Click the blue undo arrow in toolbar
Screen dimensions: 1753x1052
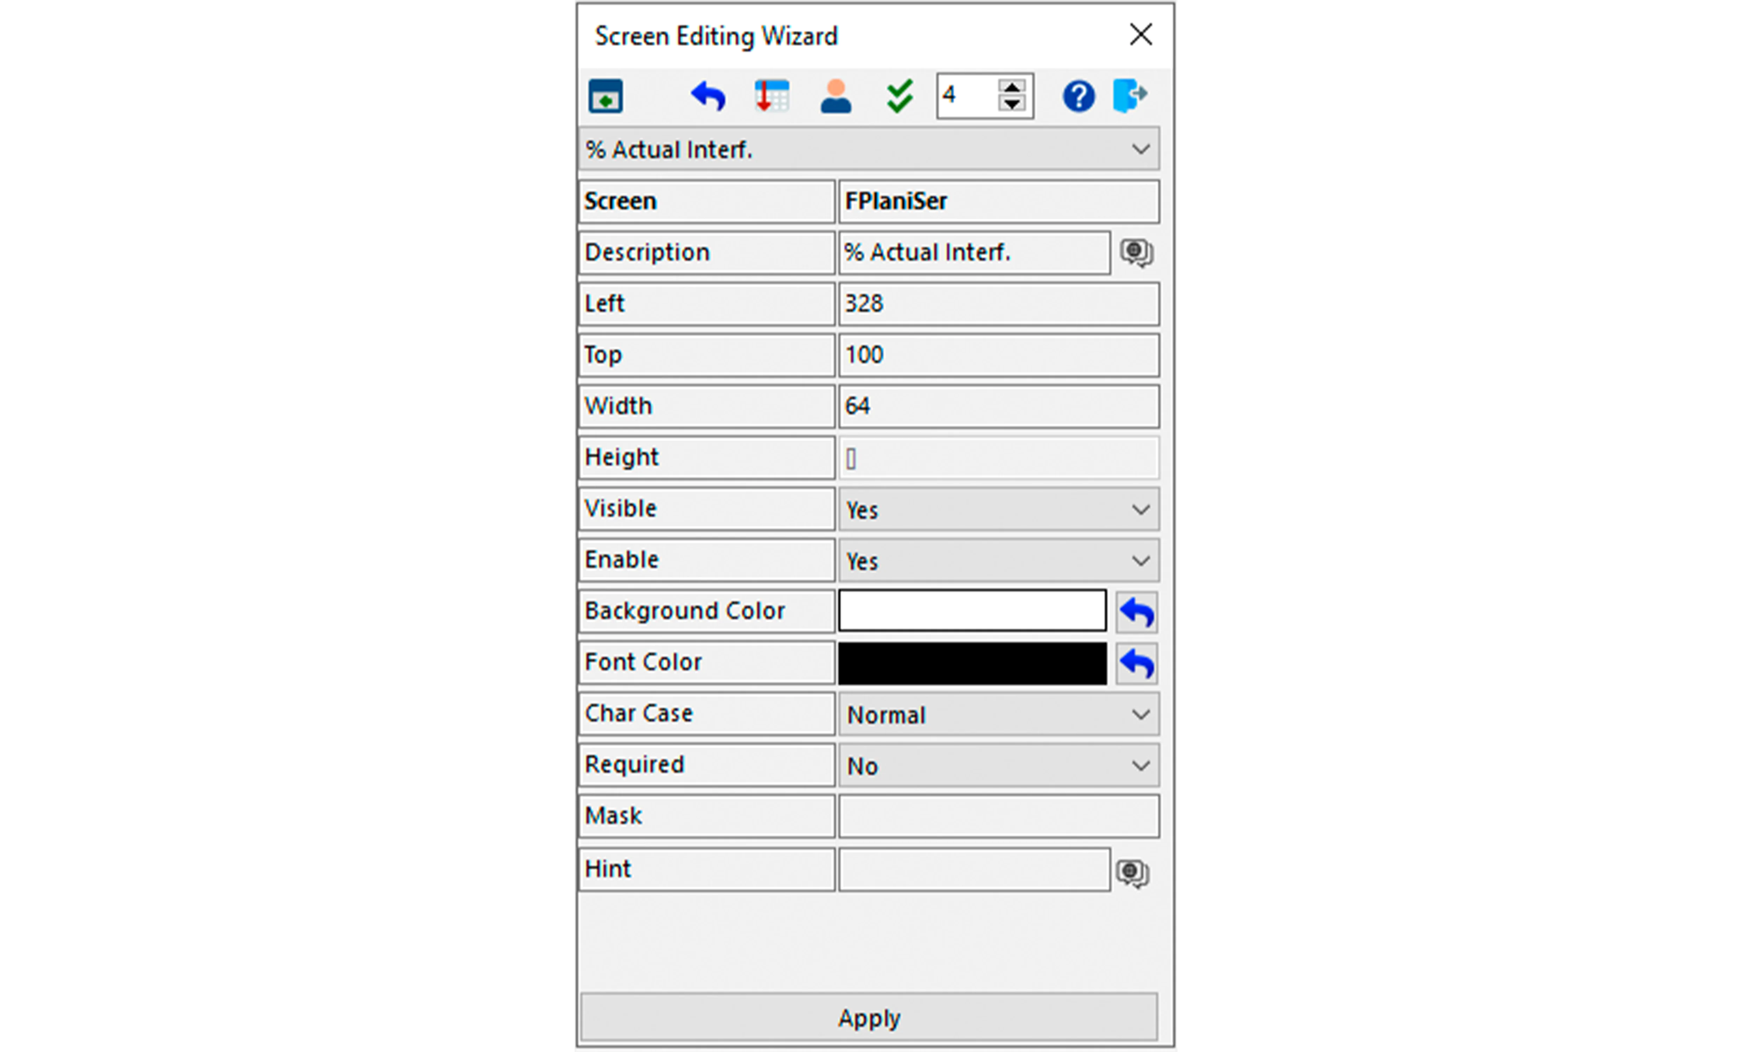(x=708, y=96)
